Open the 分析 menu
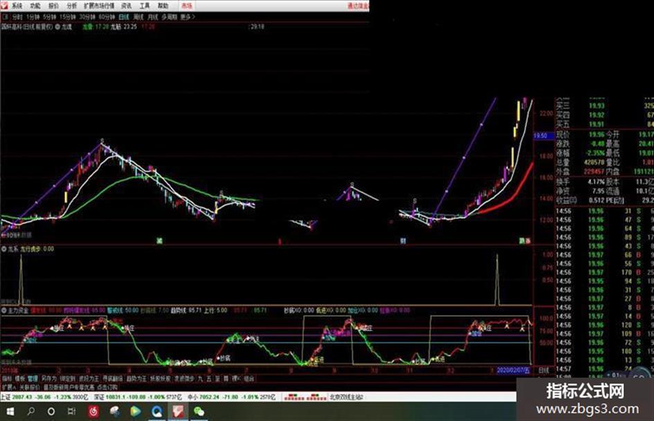 [72, 6]
